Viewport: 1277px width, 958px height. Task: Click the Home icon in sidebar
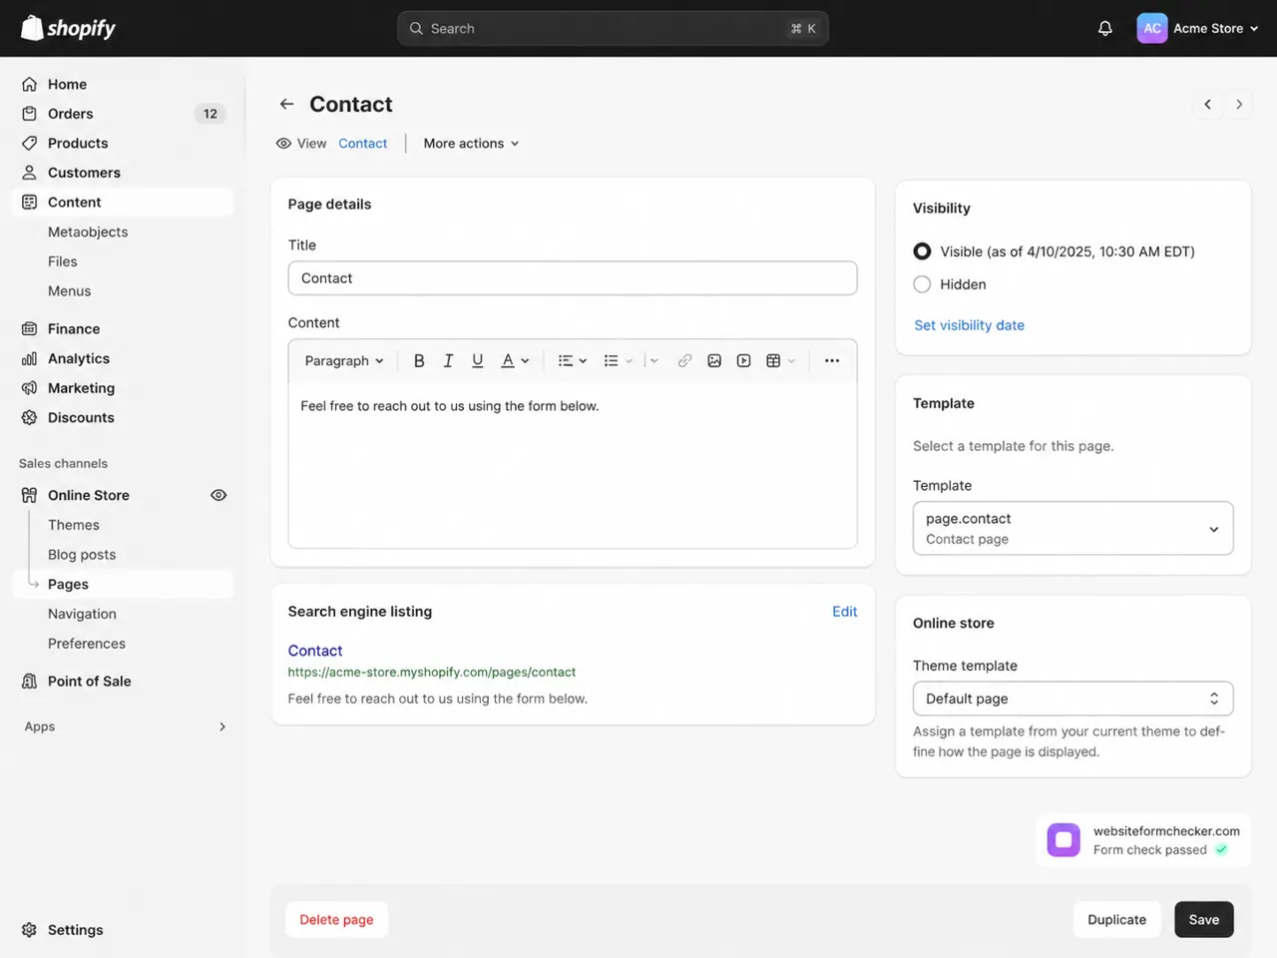coord(30,84)
